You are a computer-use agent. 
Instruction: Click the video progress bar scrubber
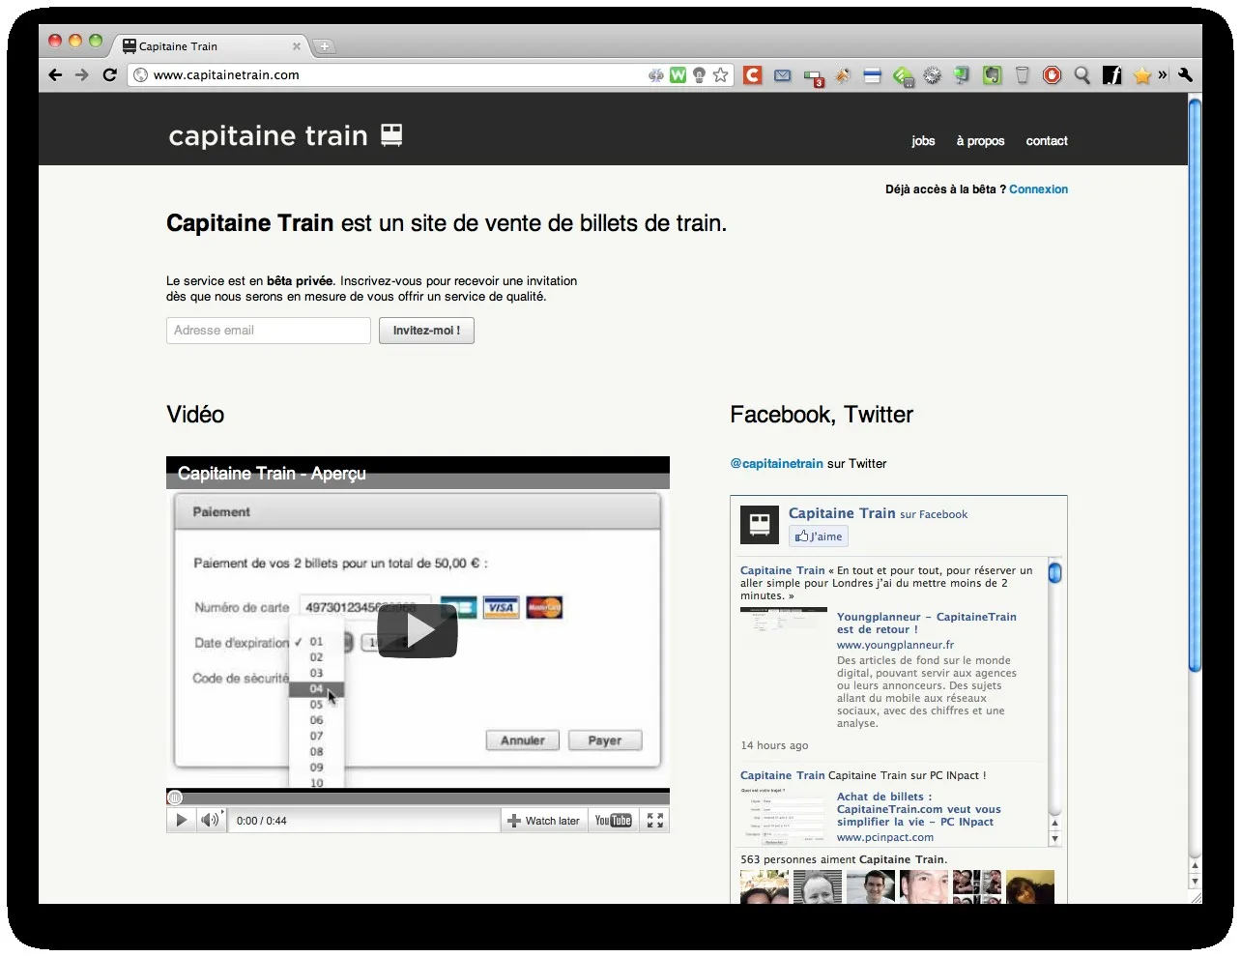[x=175, y=797]
